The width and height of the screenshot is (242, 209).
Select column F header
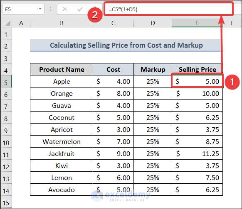pyautogui.click(x=232, y=23)
